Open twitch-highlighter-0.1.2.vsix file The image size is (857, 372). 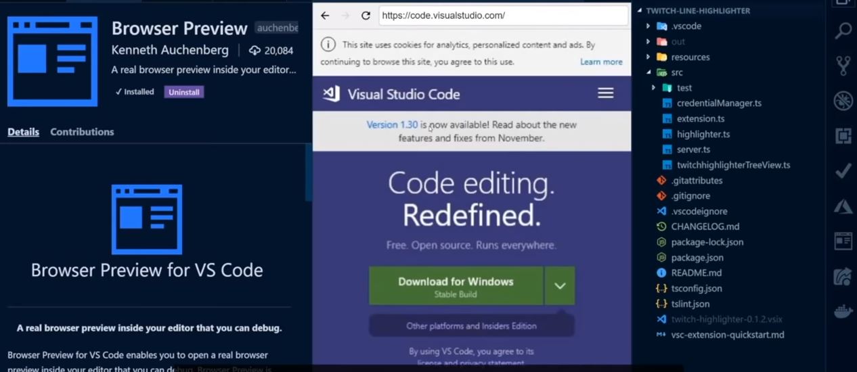(727, 319)
